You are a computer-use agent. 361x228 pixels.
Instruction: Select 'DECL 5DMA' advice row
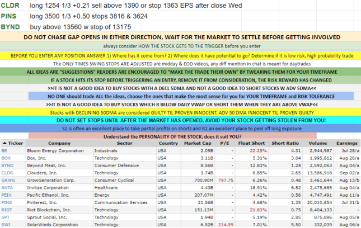[180, 88]
